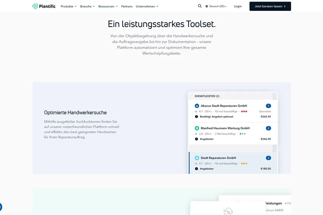Click the info icon beside 'Angeboten' for Stadt Reparaturen
The height and width of the screenshot is (215, 323).
point(197,169)
